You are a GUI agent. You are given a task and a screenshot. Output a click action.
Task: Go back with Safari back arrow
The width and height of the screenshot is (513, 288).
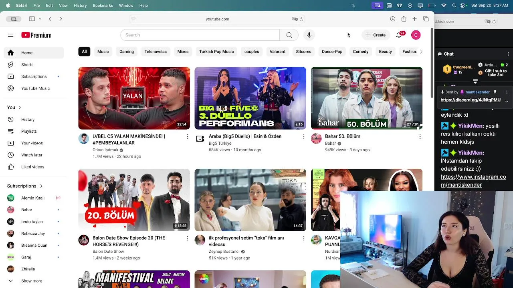tap(50, 19)
